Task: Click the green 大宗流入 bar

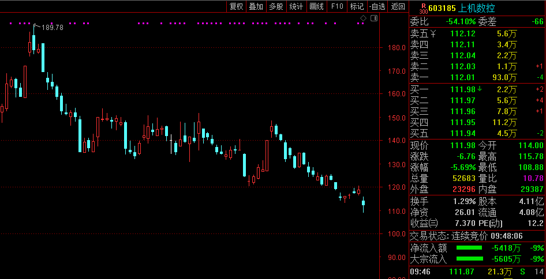Action: tap(469, 259)
